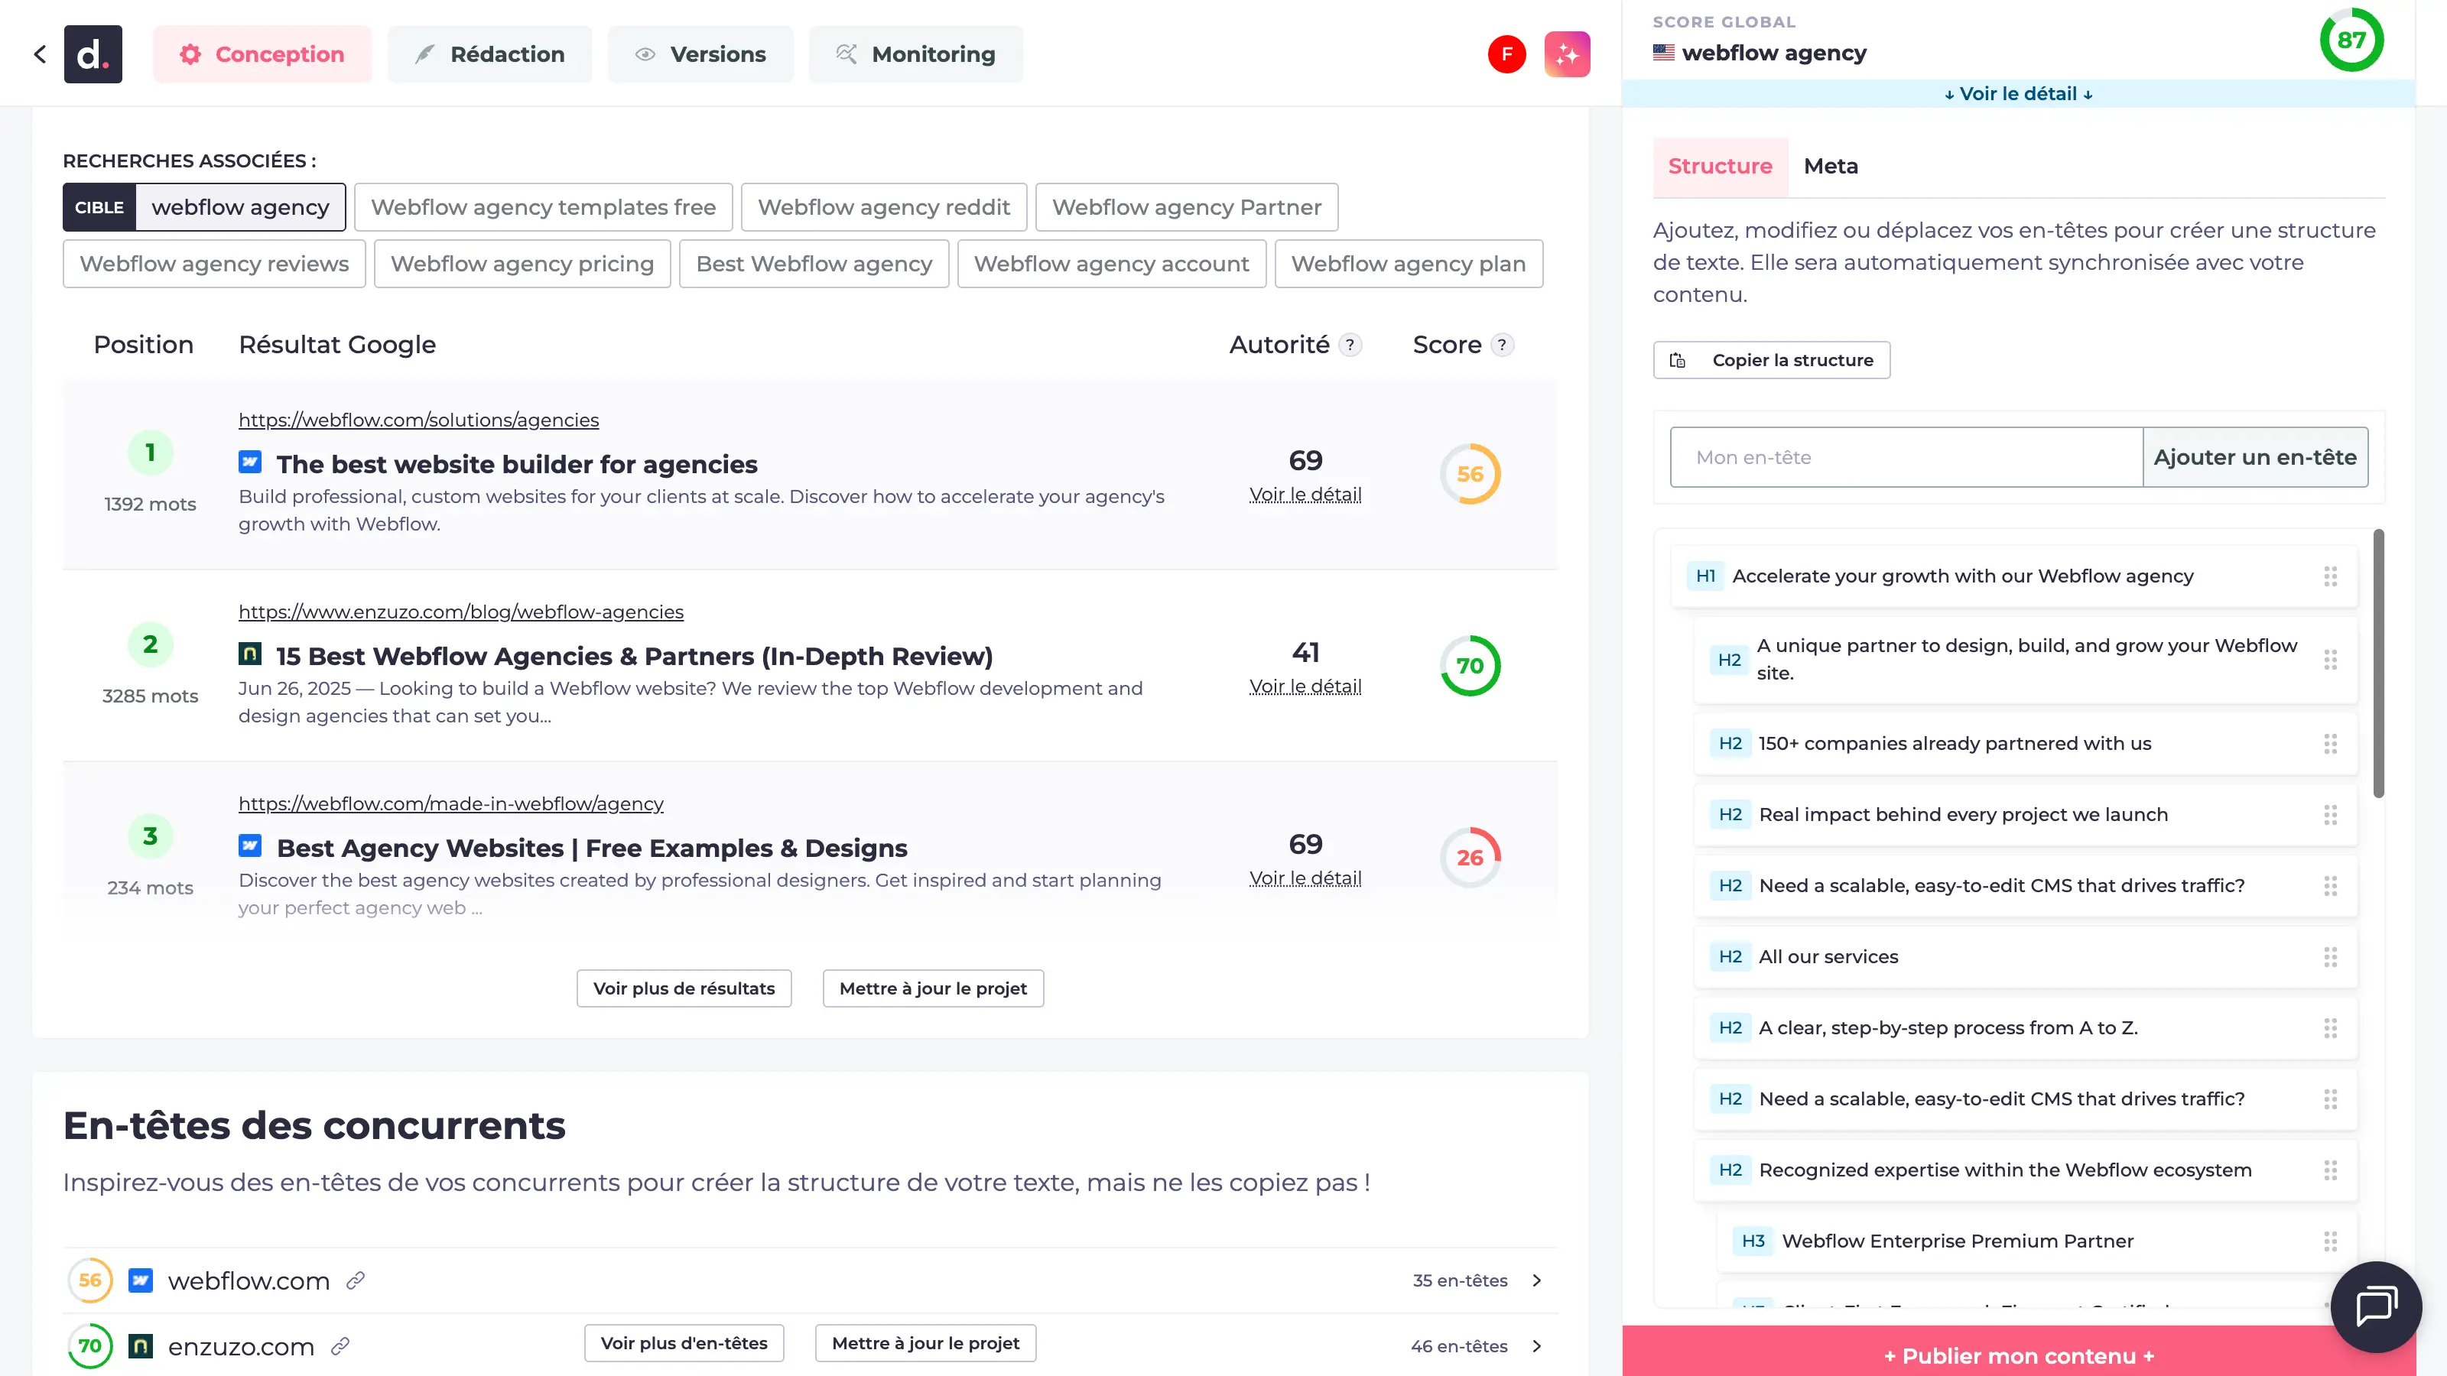Click link icon next to webflow.com
The height and width of the screenshot is (1376, 2447).
tap(356, 1281)
